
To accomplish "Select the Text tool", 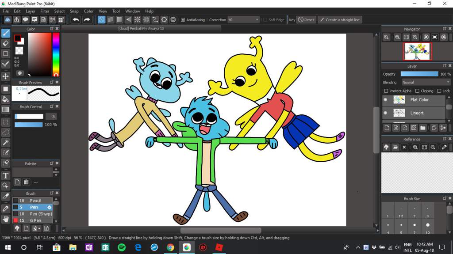I will point(5,175).
